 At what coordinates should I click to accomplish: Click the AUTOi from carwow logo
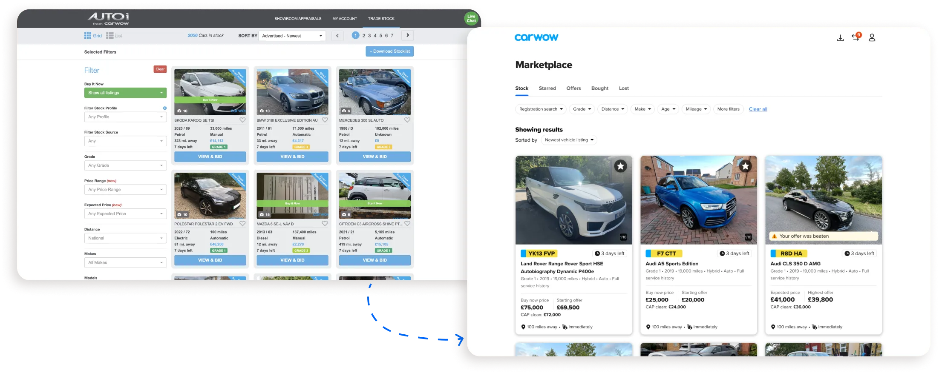tap(108, 19)
